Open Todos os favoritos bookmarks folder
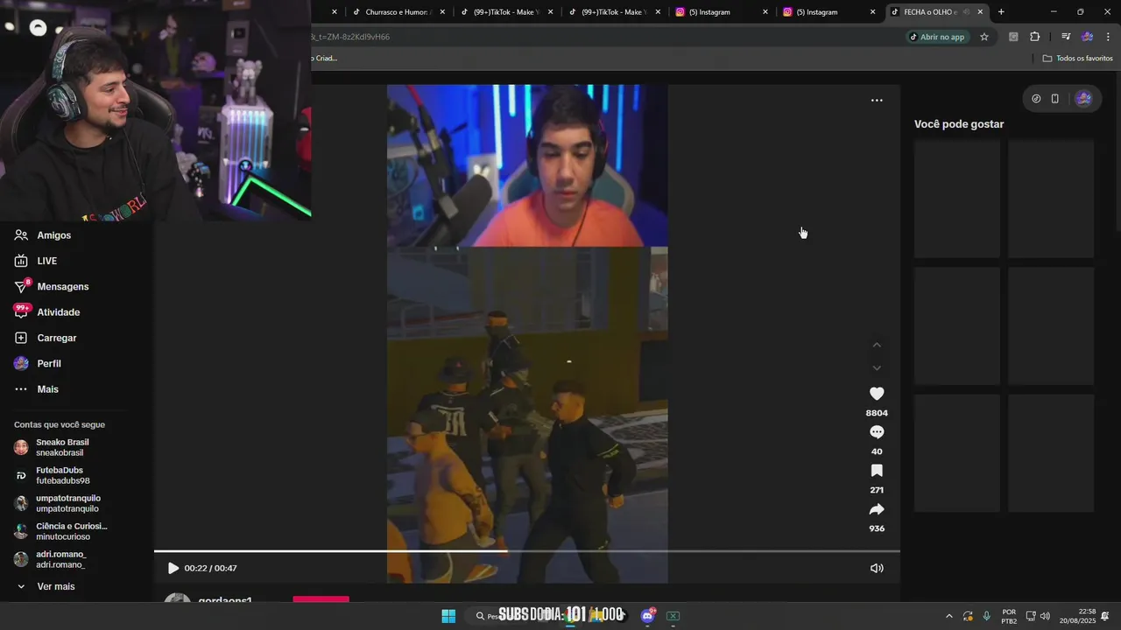 click(x=1077, y=58)
